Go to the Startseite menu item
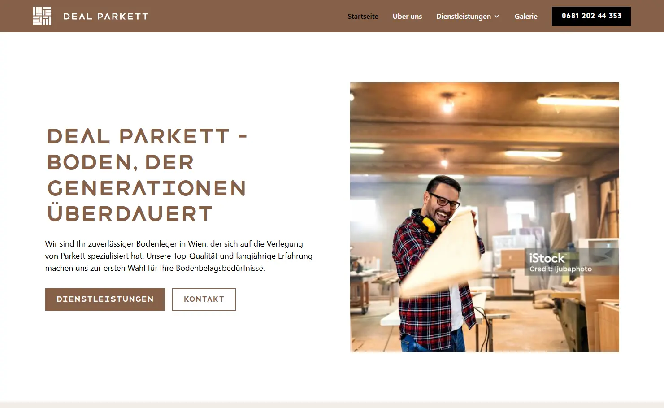 (x=363, y=16)
